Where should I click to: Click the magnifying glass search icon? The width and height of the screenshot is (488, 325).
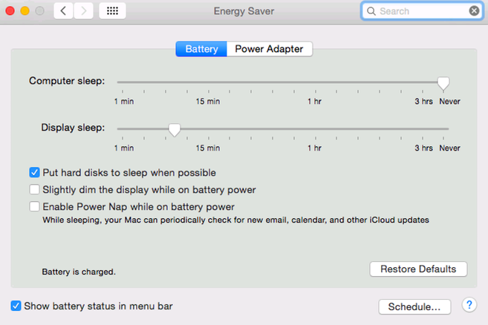click(x=371, y=11)
